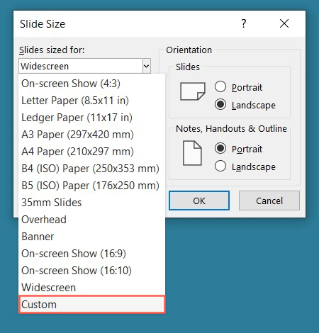The image size is (319, 333).
Task: Choose 35mm Slides from list
Action: point(92,203)
